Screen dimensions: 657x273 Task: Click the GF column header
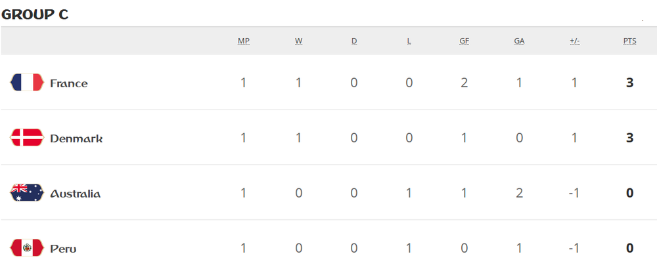coord(464,41)
